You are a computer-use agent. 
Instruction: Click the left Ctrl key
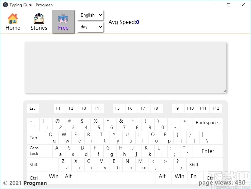point(36,178)
